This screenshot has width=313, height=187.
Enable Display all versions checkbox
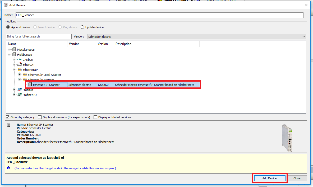tap(40, 117)
